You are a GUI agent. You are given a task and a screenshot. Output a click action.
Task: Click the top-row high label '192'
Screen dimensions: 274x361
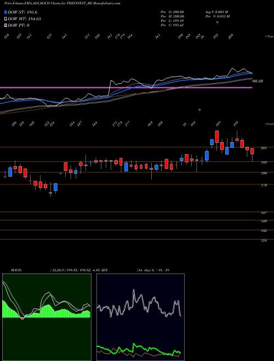216,37
